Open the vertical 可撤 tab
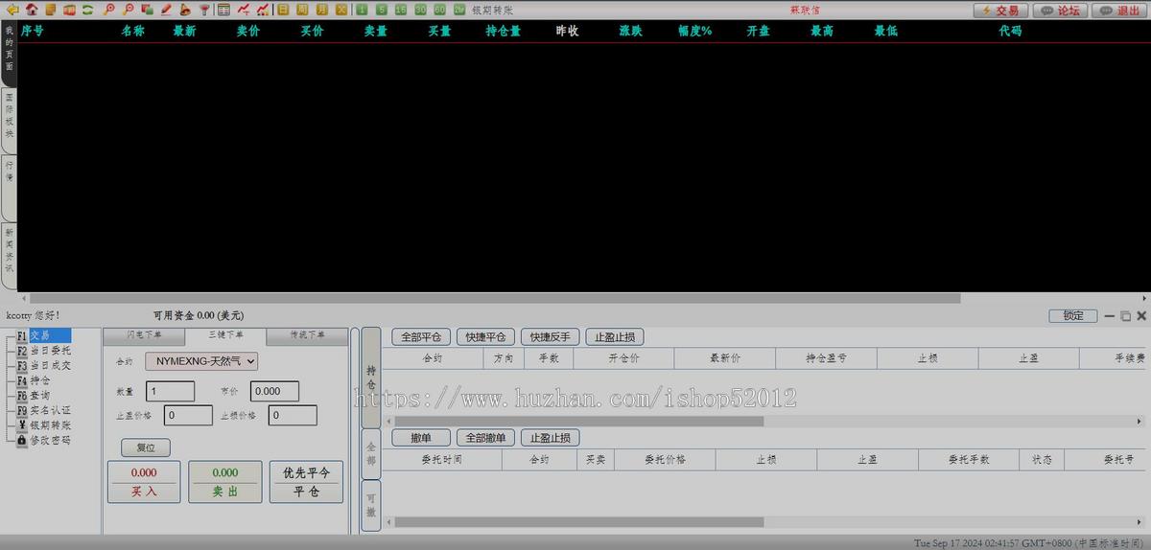1151x550 pixels. [371, 505]
